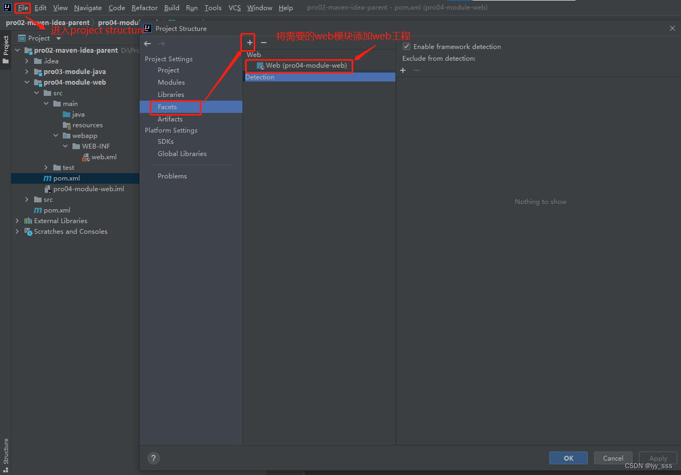
Task: Collapse the main folder
Action: coord(46,104)
